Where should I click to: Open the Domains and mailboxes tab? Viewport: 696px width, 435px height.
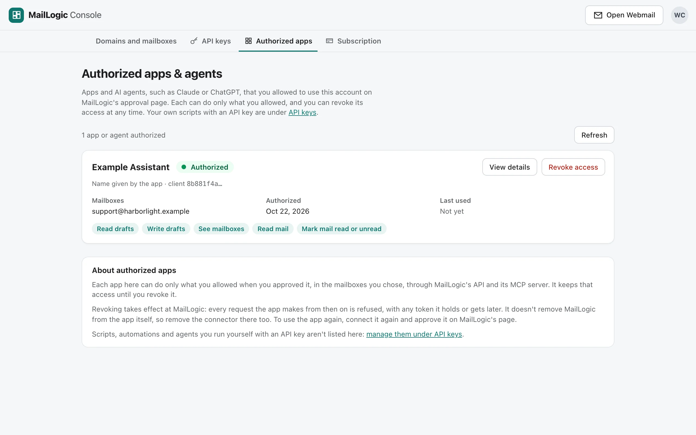click(x=136, y=41)
